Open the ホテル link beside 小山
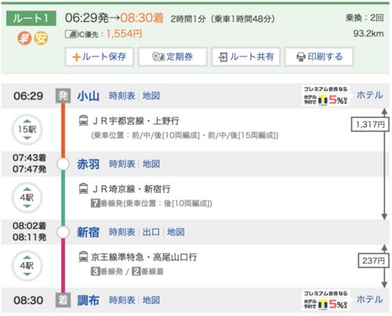Image resolution: width=392 pixels, height=316 pixels. [x=370, y=95]
